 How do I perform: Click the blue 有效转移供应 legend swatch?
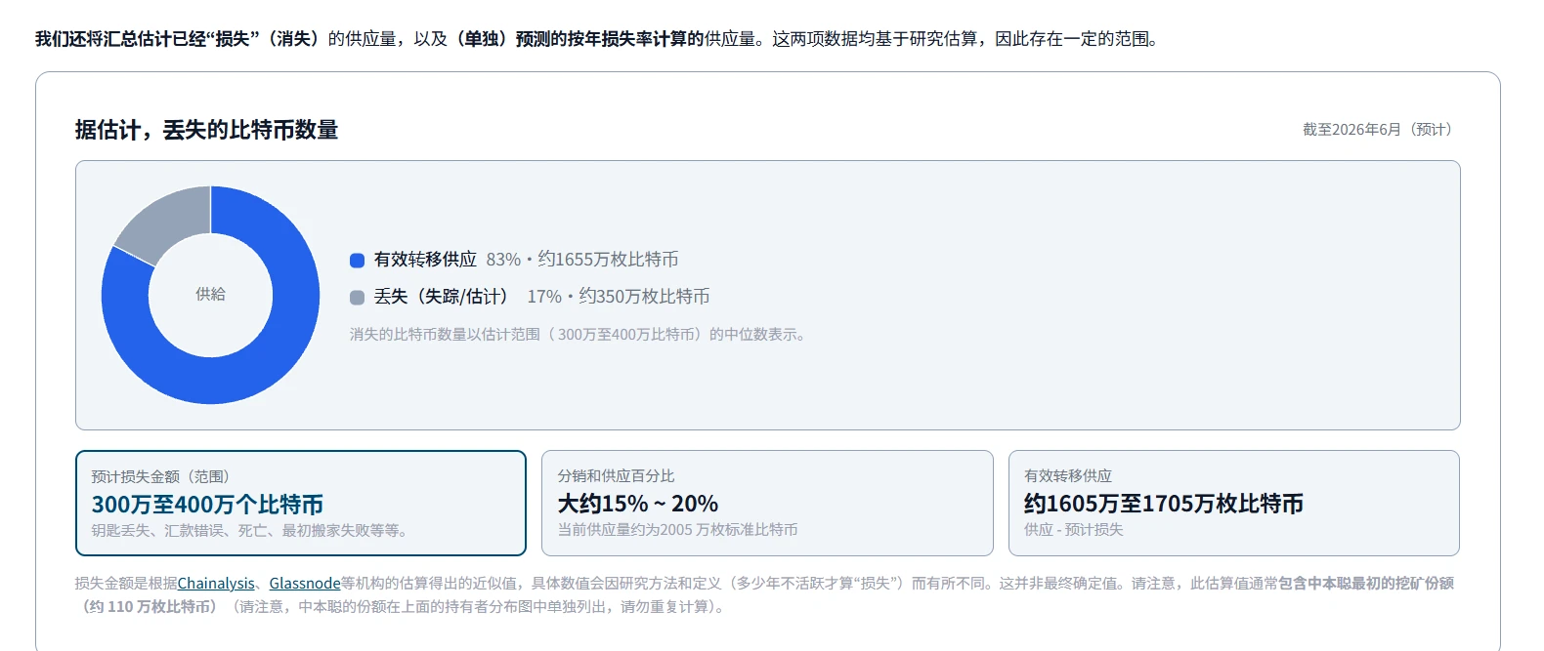[x=357, y=261]
